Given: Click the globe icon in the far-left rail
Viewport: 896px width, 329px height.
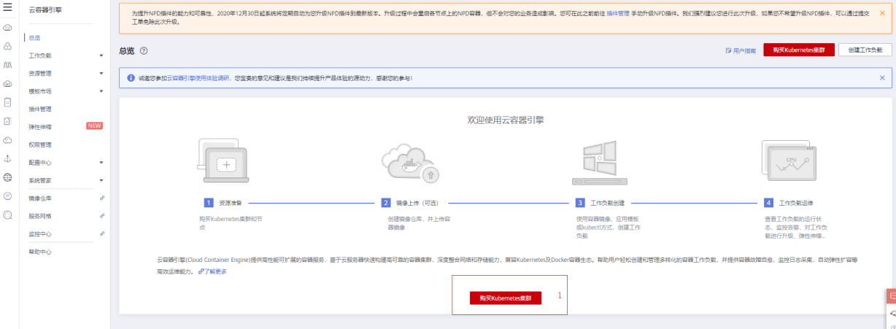Looking at the screenshot, I should coord(8,177).
